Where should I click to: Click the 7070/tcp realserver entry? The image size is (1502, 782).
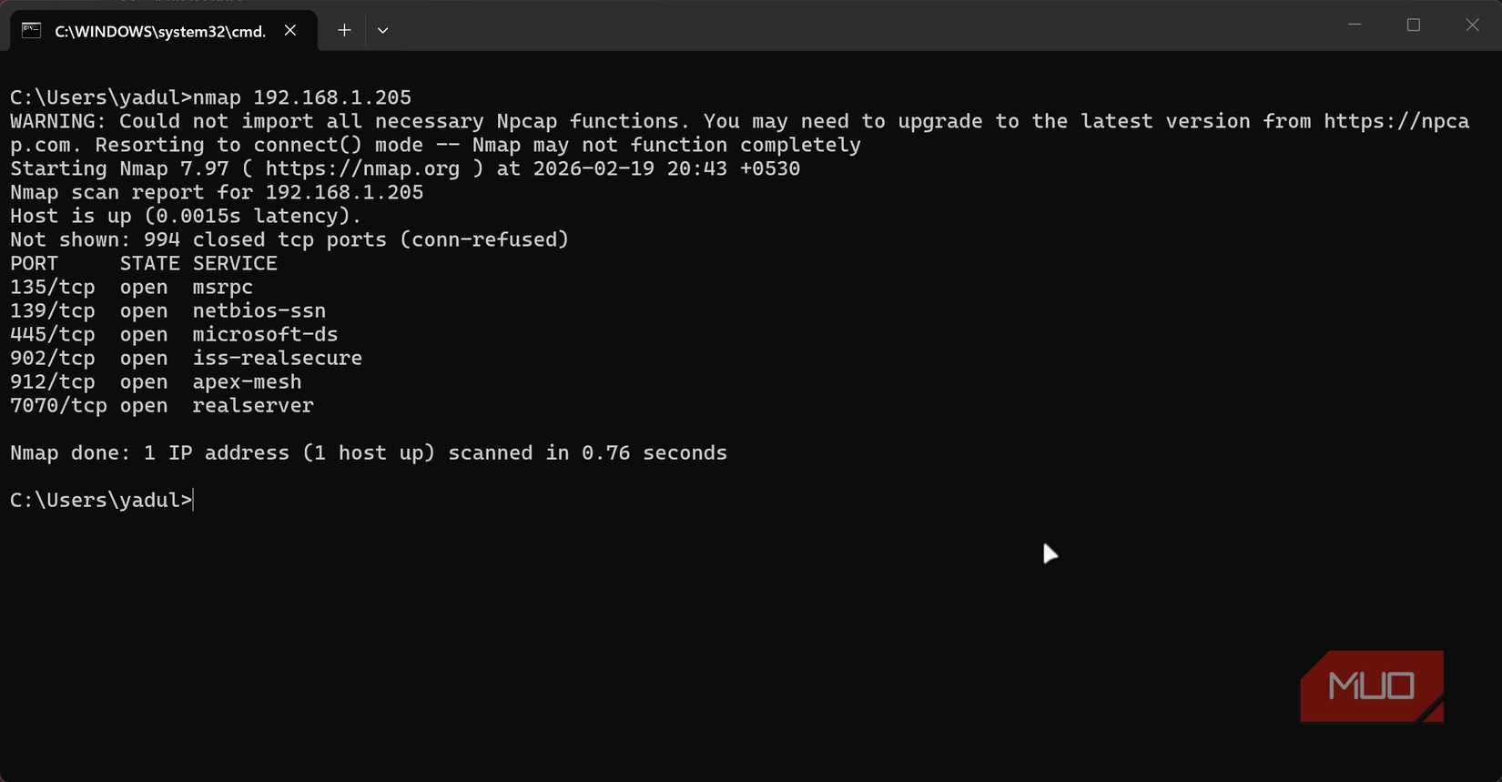162,405
